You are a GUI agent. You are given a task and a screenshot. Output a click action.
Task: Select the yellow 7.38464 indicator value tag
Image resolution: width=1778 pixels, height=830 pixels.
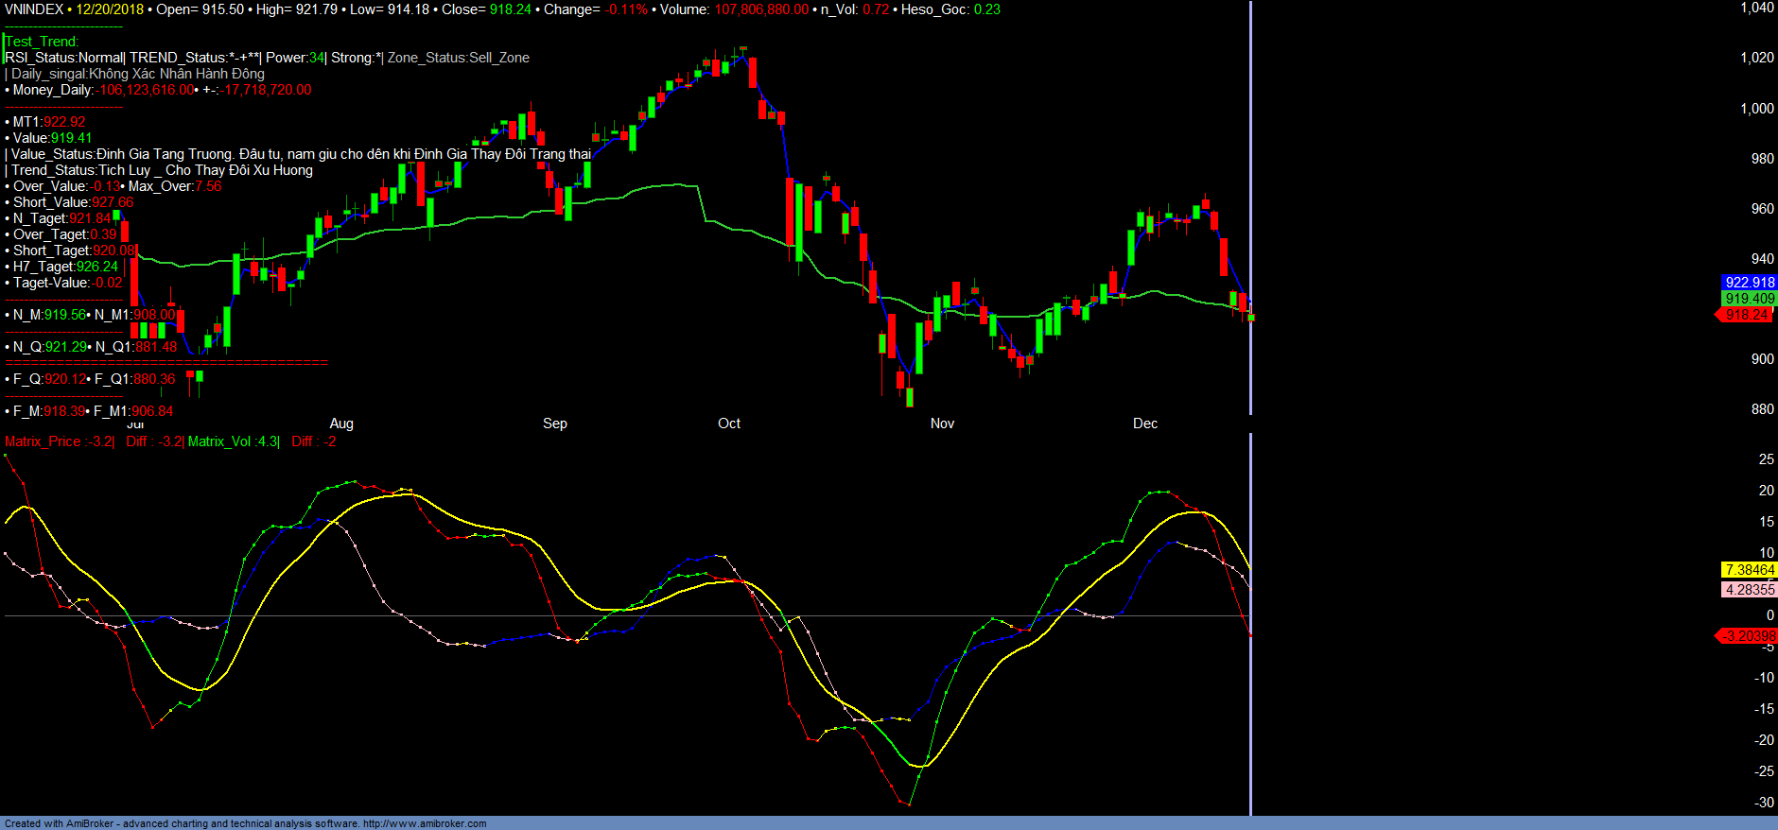point(1750,570)
